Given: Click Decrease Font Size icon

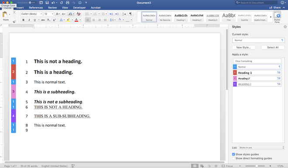Looking at the screenshot, I should [x=64, y=14].
